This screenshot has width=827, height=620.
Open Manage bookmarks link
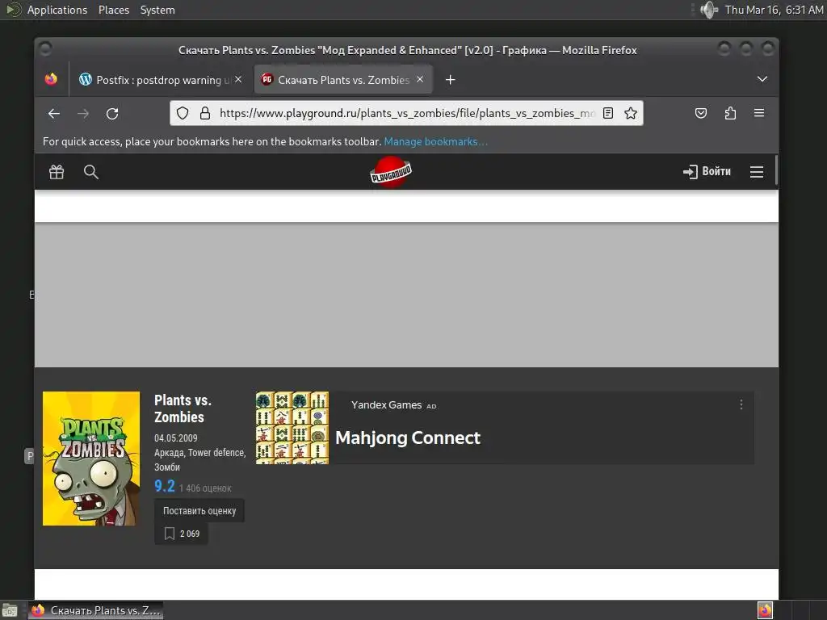pyautogui.click(x=435, y=142)
